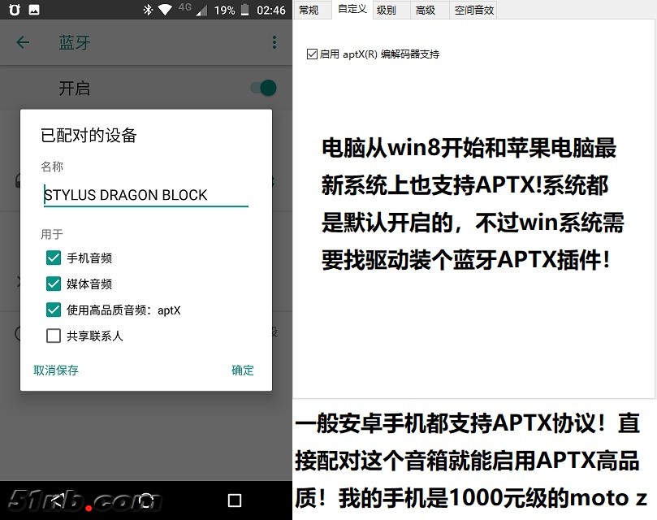Image resolution: width=657 pixels, height=520 pixels.
Task: Tap 取消保存 to discard changes
Action: [x=55, y=369]
